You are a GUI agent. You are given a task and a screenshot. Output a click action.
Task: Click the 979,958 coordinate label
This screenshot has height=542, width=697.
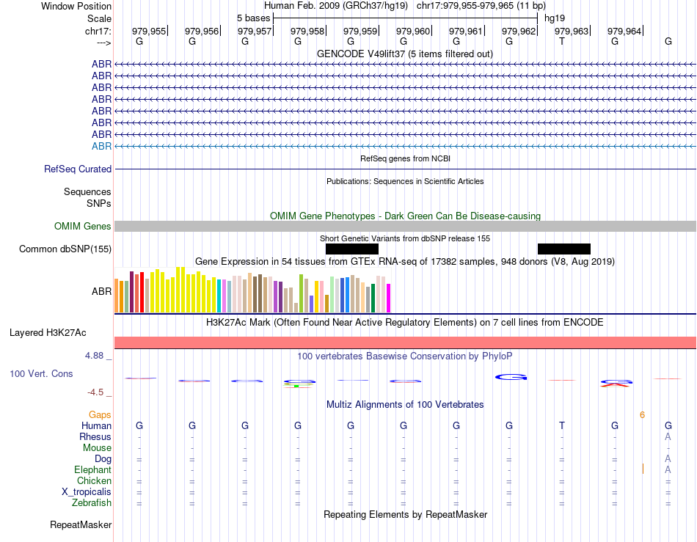coord(307,31)
